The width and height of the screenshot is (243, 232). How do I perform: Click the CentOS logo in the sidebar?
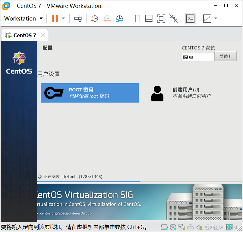(x=19, y=63)
